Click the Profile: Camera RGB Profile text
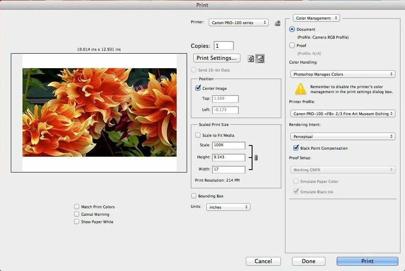This screenshot has width=405, height=271. 323,37
